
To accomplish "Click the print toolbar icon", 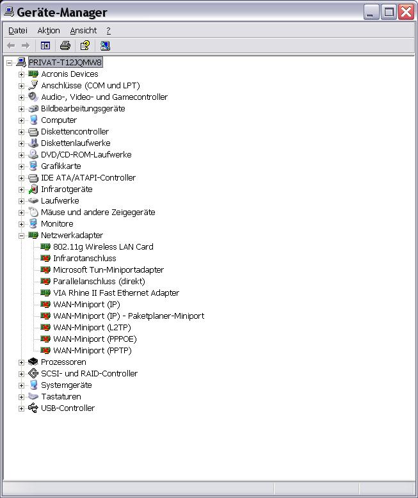I will pyautogui.click(x=65, y=45).
